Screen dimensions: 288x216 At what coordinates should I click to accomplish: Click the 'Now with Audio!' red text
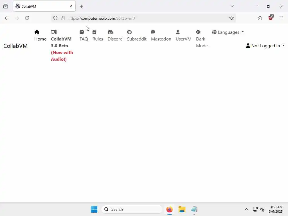62,56
